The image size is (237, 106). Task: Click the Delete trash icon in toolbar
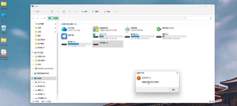tap(76, 12)
